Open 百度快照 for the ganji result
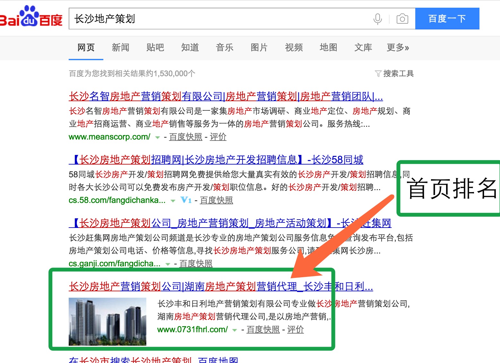This screenshot has height=363, width=500. click(196, 263)
